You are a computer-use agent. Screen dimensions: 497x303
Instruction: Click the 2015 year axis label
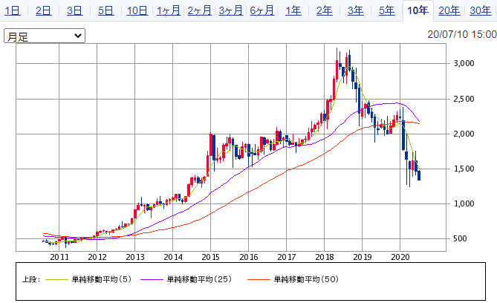[x=211, y=257]
